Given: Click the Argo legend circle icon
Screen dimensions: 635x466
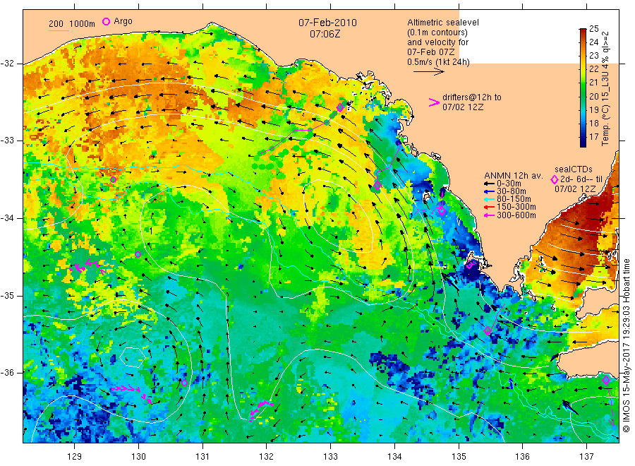Looking at the screenshot, I should pos(106,21).
